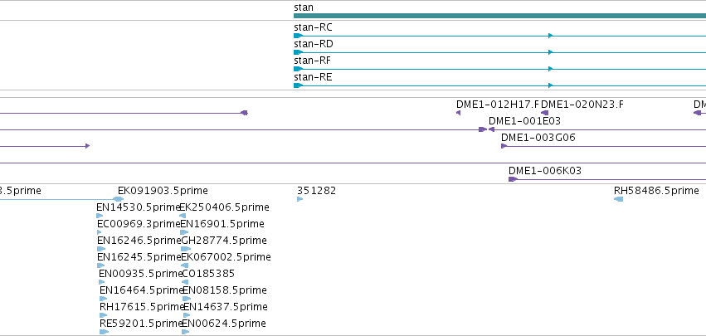Click the stan-RC transcript start arrow

[298, 36]
